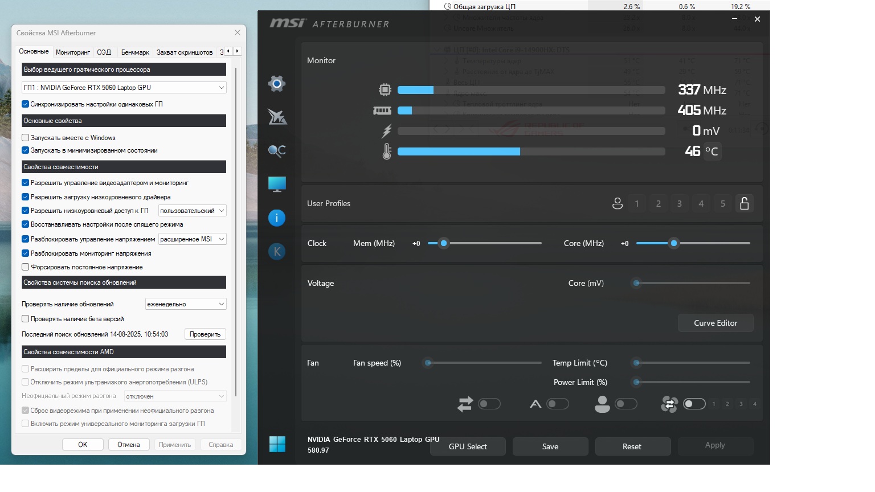Expand the GPU selection dropdown
Viewport: 875px width, 492px height.
pyautogui.click(x=124, y=88)
